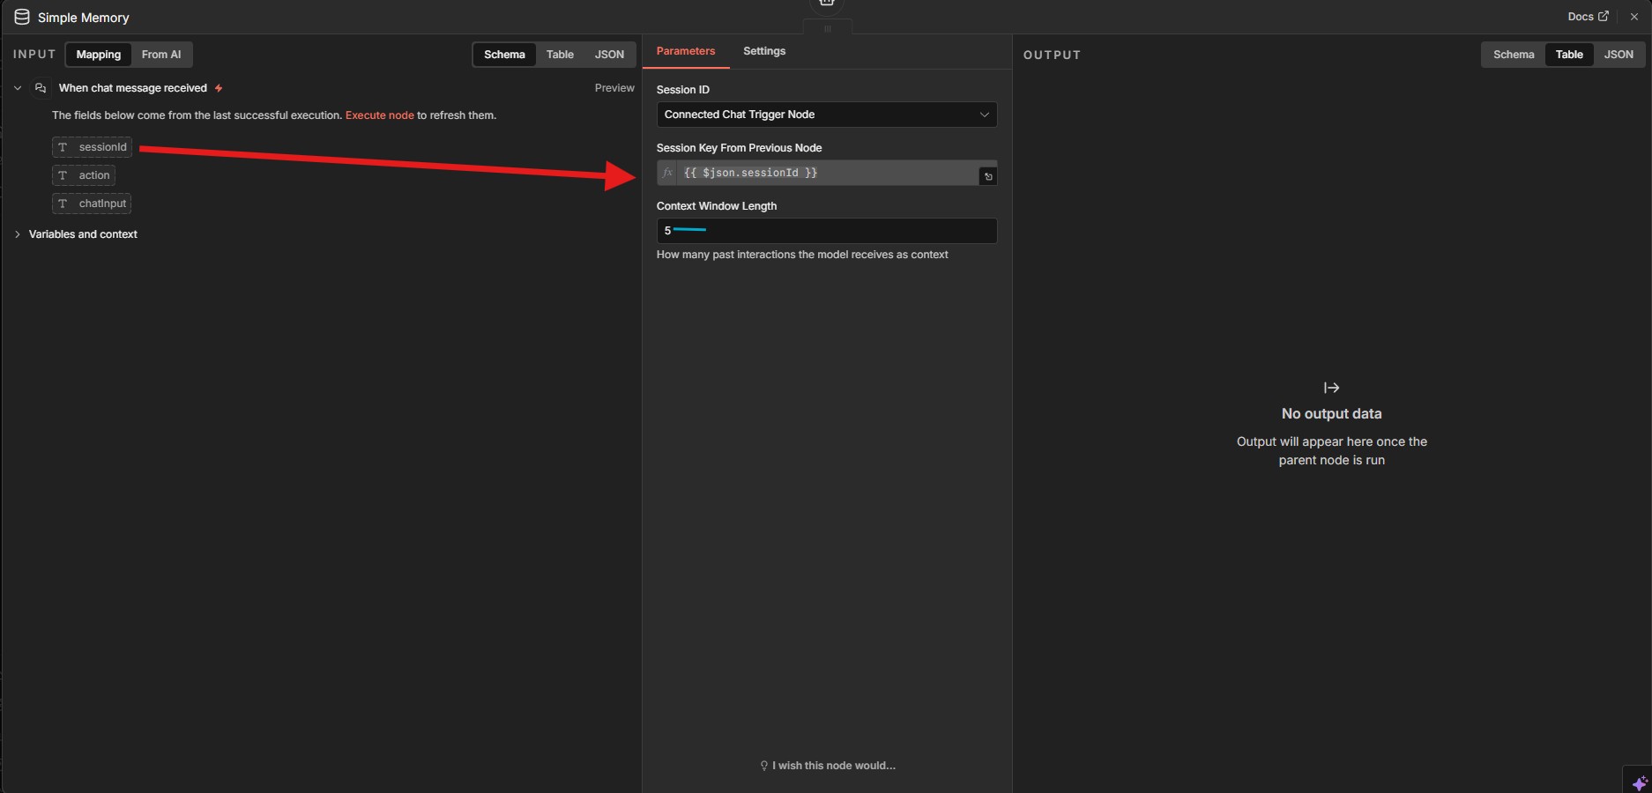Collapse the When chat message received section

click(18, 88)
